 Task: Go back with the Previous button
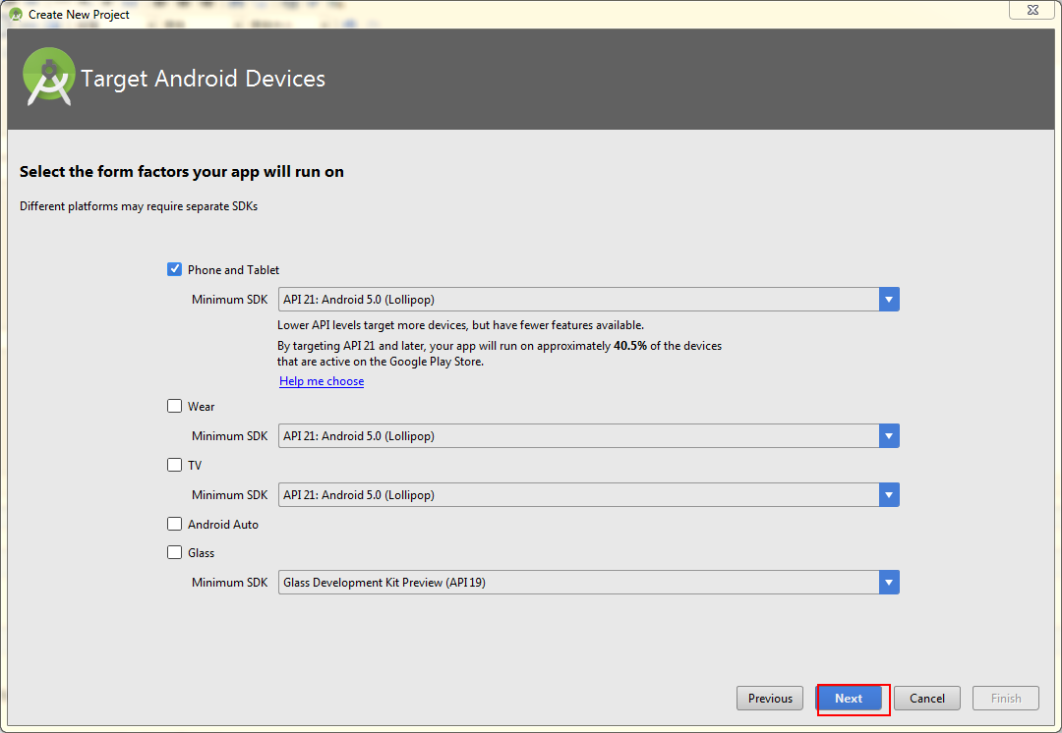click(770, 699)
